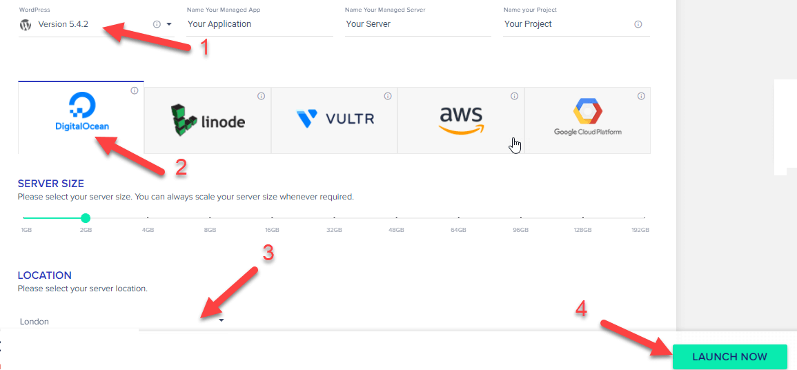Select DigitalOcean provider tab
This screenshot has height=370, width=797.
point(81,117)
